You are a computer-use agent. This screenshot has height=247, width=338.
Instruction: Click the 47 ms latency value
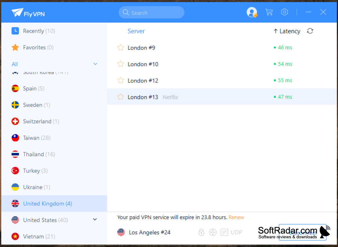(285, 97)
